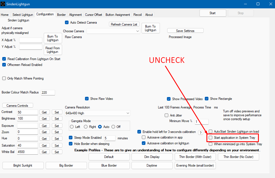Open the Recoil tab

point(138,15)
